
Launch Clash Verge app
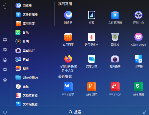(139, 39)
